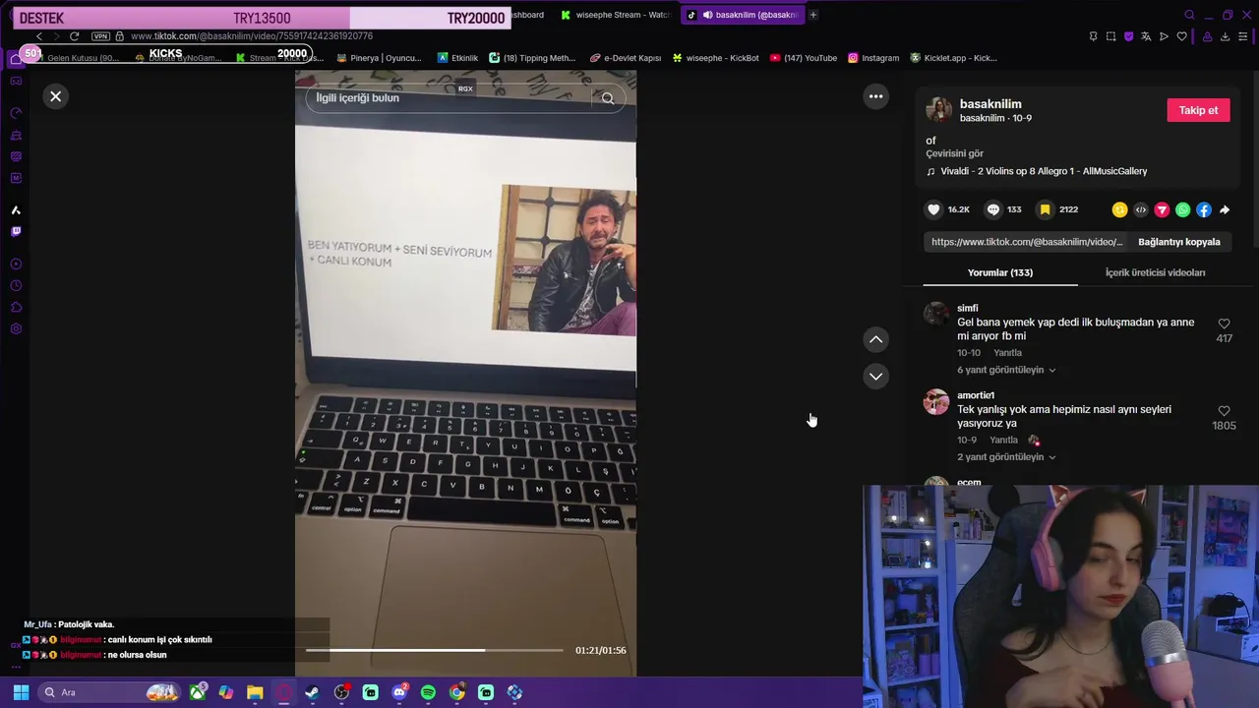Click basaknilim profile avatar
Screen dimensions: 1259x708
click(938, 110)
